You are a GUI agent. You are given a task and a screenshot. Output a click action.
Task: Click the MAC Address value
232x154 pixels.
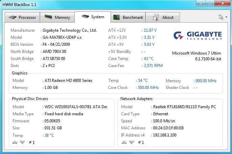pos(169,128)
